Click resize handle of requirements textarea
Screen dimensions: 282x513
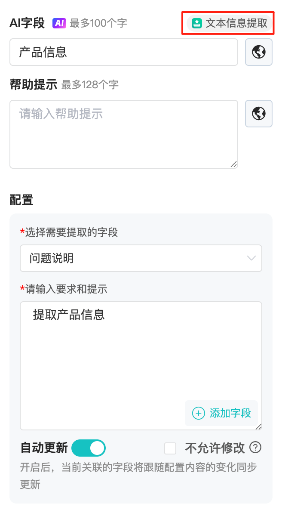click(x=258, y=426)
